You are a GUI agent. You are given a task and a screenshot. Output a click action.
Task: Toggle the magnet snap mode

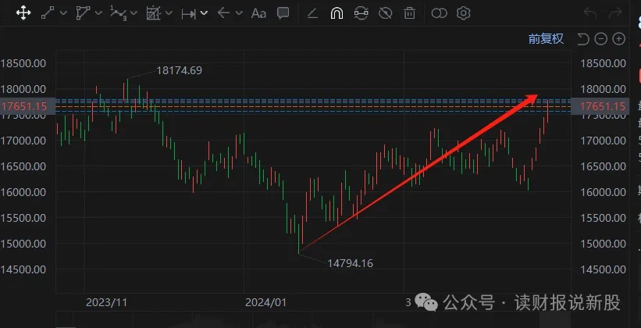[x=337, y=13]
